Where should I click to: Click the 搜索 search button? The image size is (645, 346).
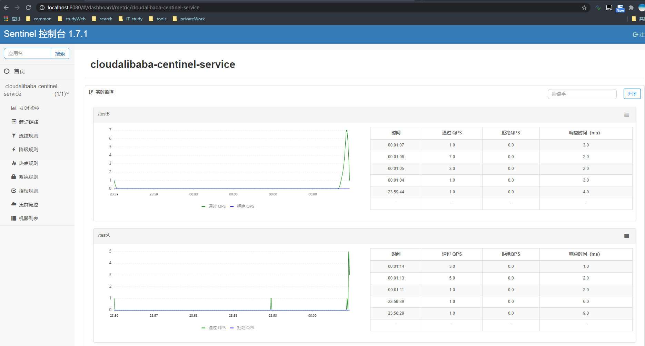[60, 53]
